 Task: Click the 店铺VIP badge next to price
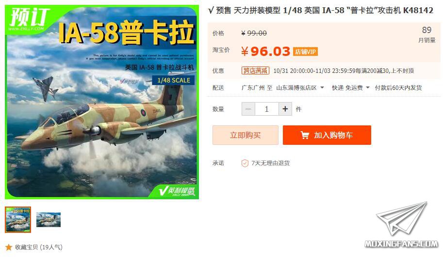[305, 52]
